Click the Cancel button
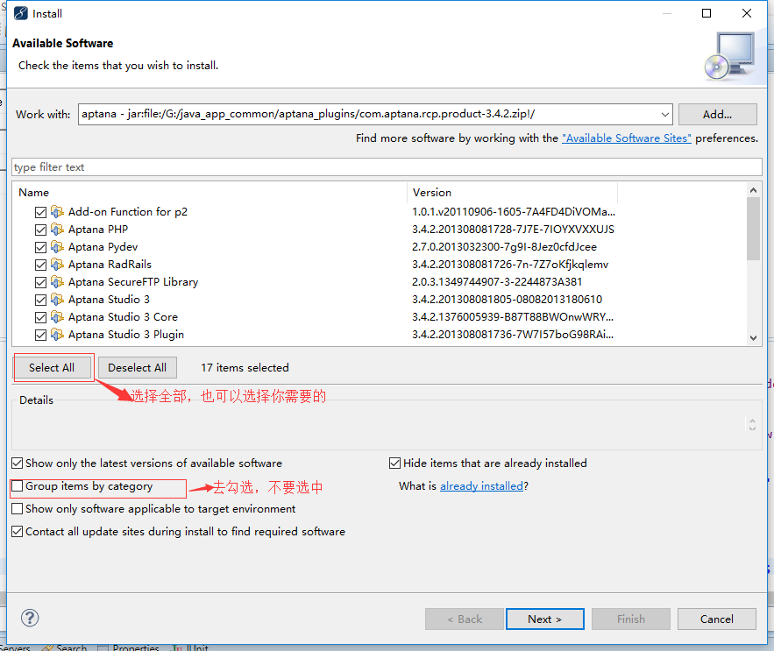Viewport: 774px width, 651px height. click(x=717, y=619)
